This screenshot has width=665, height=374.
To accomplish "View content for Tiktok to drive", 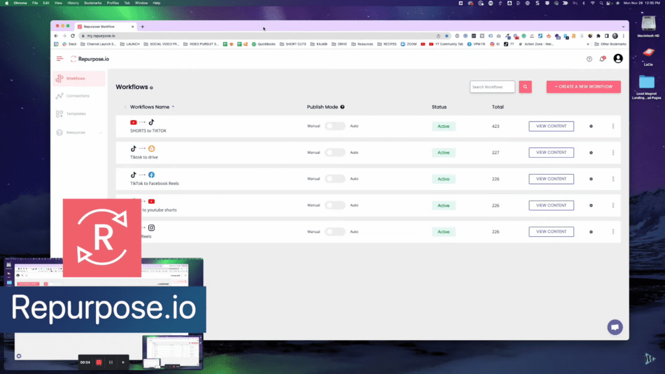I will pyautogui.click(x=551, y=153).
